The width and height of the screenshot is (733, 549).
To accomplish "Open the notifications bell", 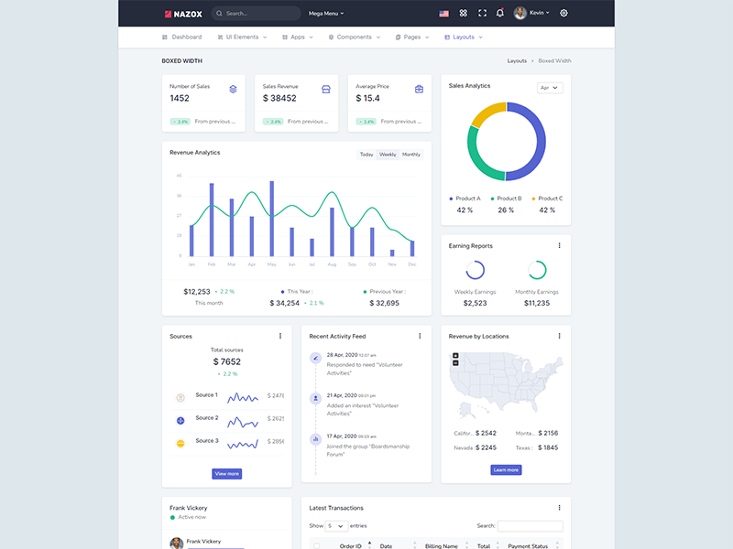I will pos(499,14).
